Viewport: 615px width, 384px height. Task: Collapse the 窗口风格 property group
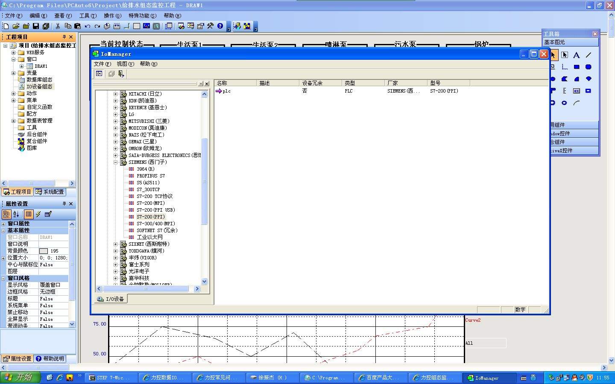(x=3, y=278)
